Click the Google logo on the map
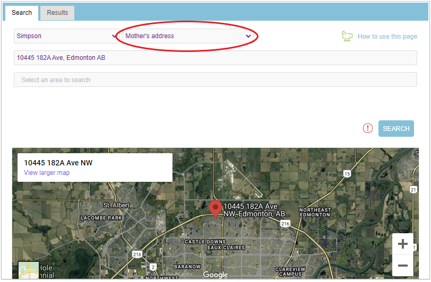 click(x=215, y=275)
